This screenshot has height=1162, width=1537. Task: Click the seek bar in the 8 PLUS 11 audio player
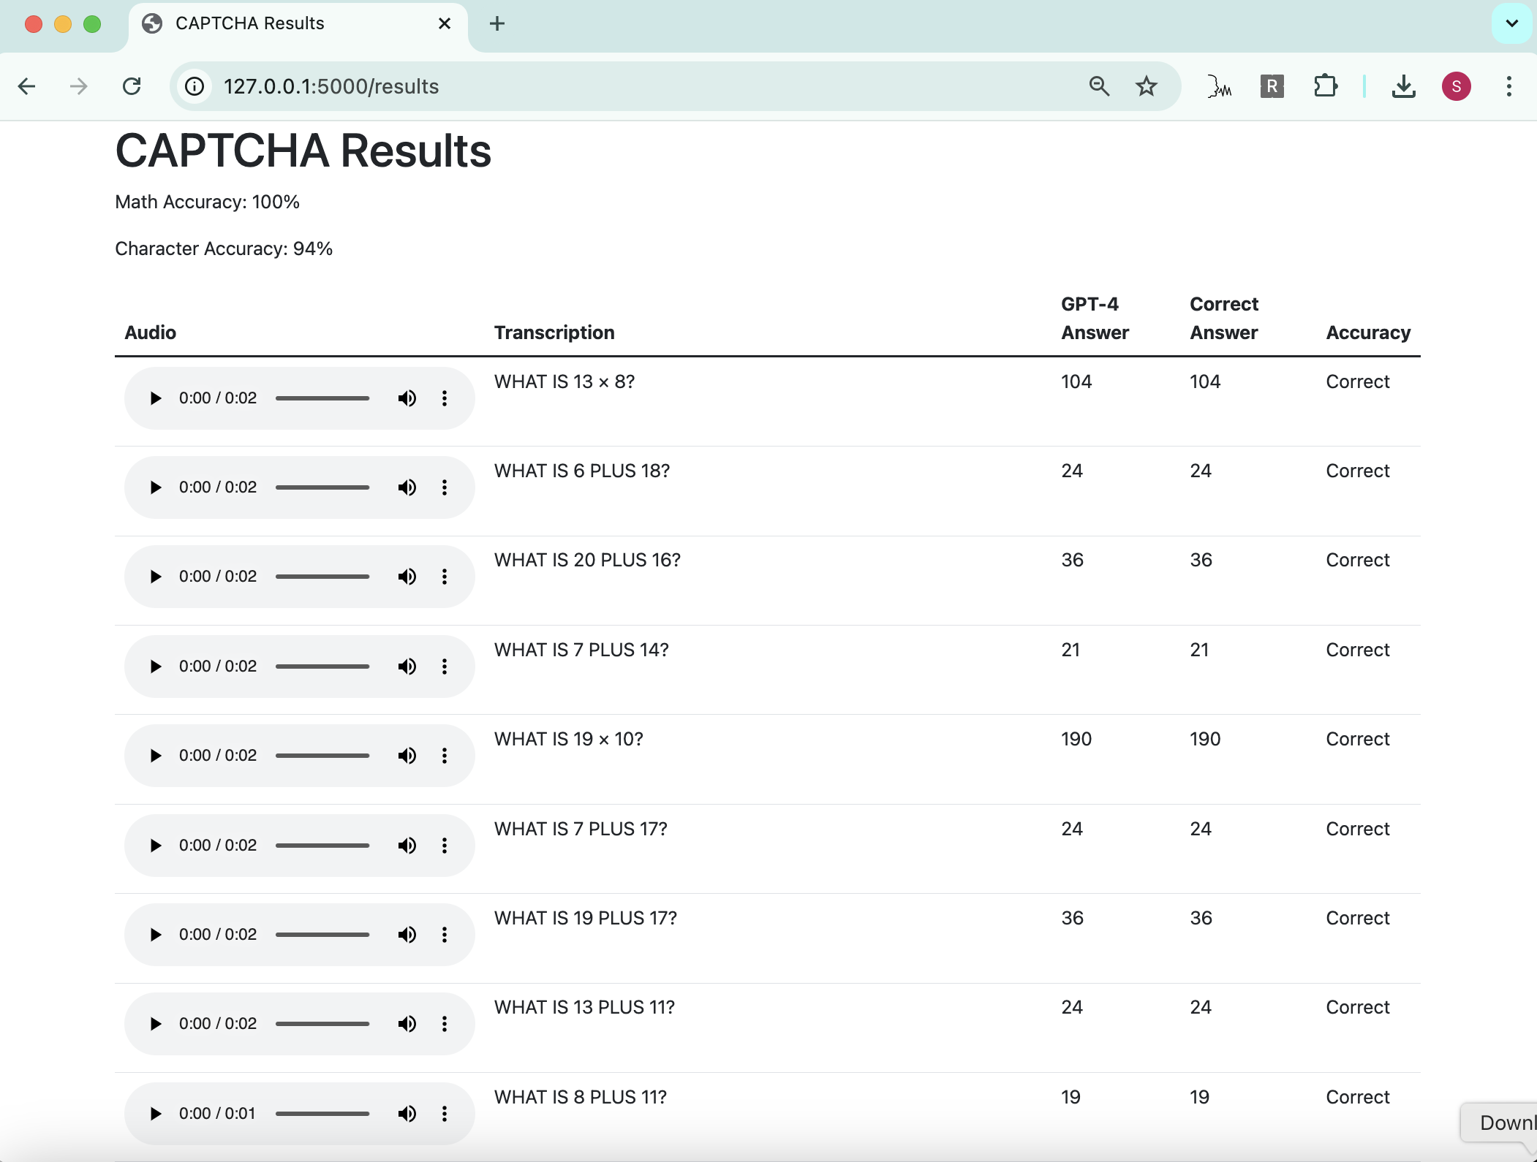point(322,1114)
